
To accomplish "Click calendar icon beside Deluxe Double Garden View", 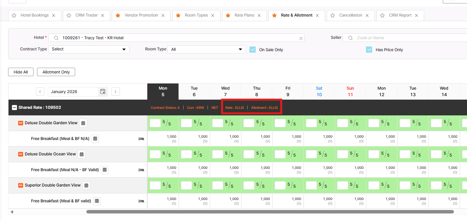I will pyautogui.click(x=84, y=123).
